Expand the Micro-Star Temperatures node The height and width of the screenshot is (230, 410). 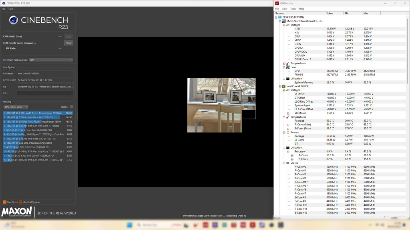click(x=283, y=63)
